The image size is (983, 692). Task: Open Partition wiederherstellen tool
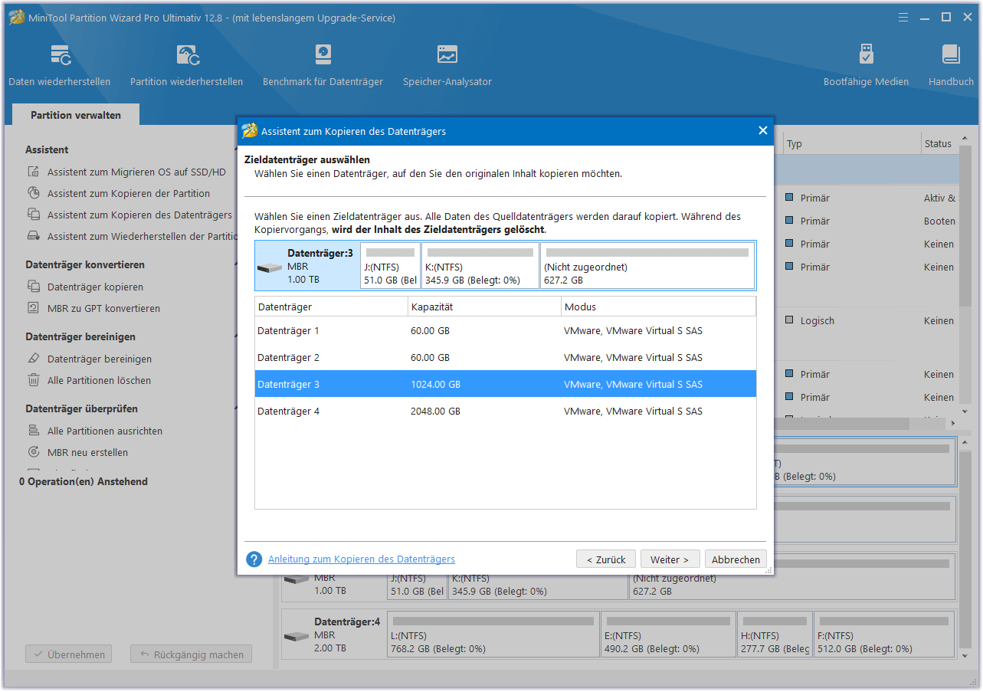point(186,65)
